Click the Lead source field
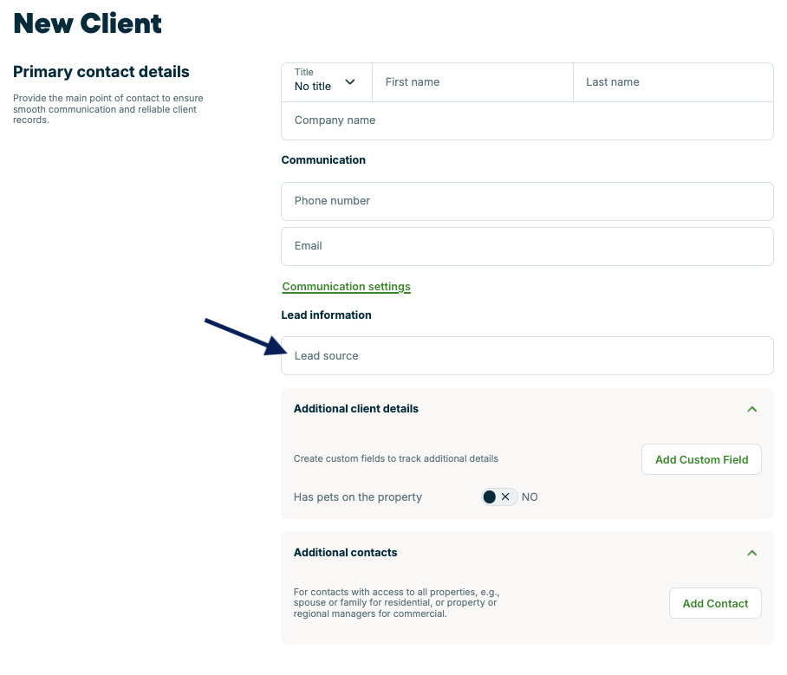The height and width of the screenshot is (675, 787). coord(527,356)
